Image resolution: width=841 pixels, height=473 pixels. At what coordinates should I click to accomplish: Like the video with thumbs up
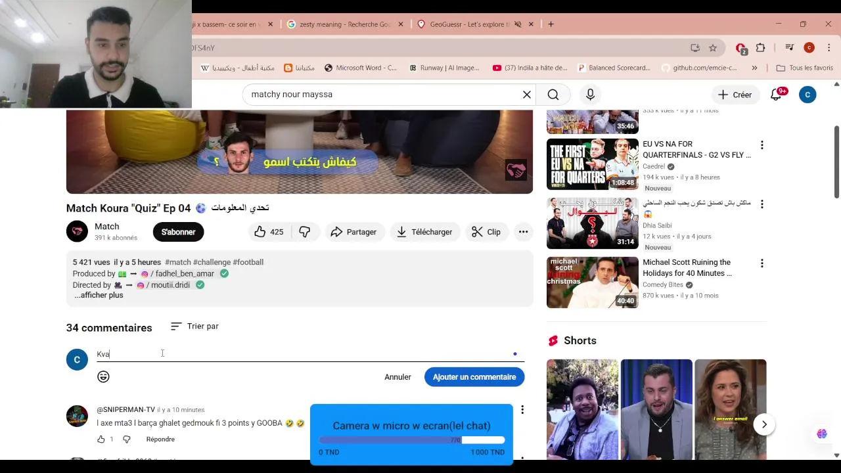tap(268, 232)
